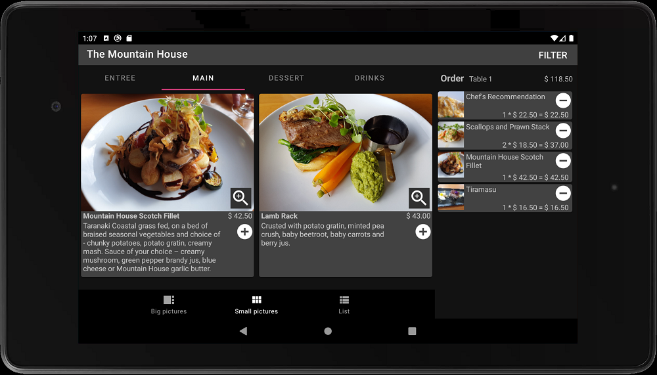
Task: Click the Scotch Fillet description text
Action: (x=152, y=247)
